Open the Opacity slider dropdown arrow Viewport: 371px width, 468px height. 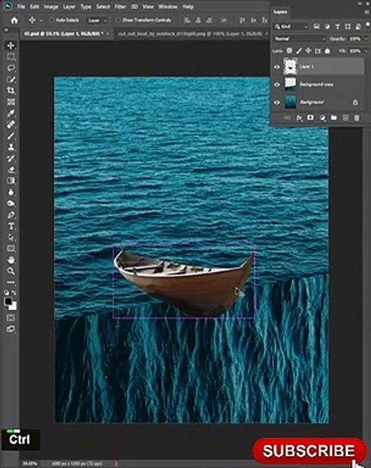[366, 39]
